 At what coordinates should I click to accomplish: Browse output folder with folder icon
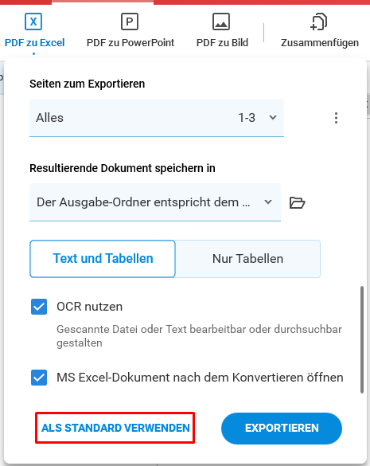tap(298, 202)
